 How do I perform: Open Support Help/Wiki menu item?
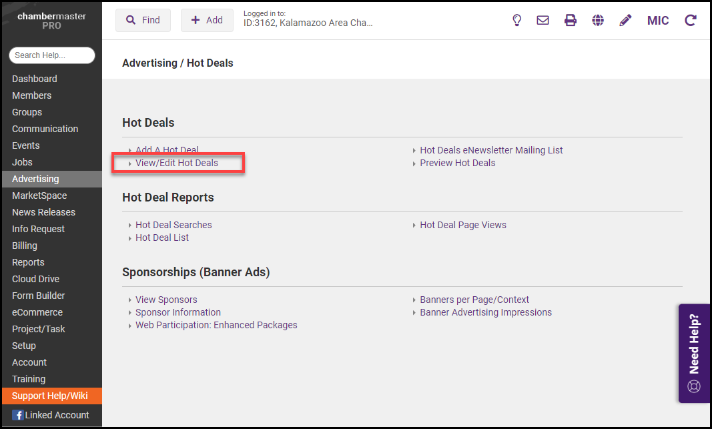[49, 396]
